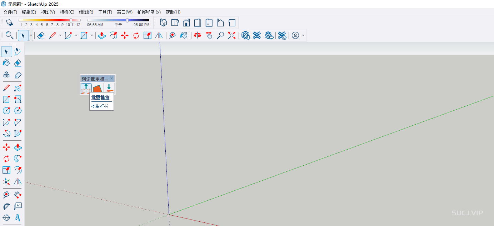Open the 相机 menu
494x226 pixels.
click(x=67, y=12)
